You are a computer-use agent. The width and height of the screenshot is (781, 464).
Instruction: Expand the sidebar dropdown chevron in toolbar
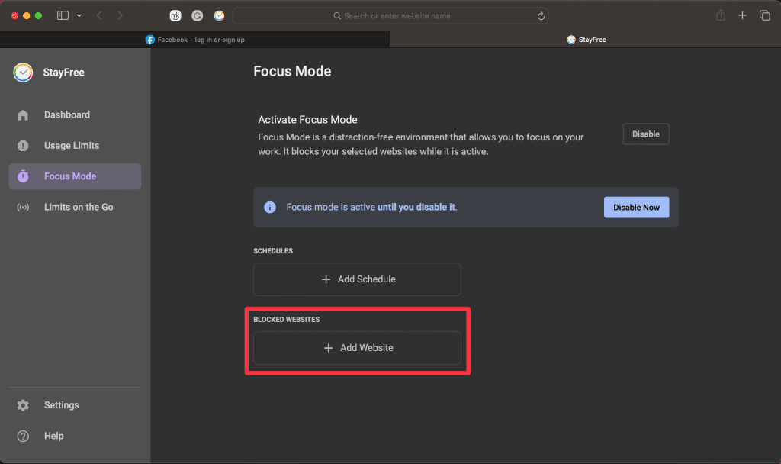pos(79,15)
